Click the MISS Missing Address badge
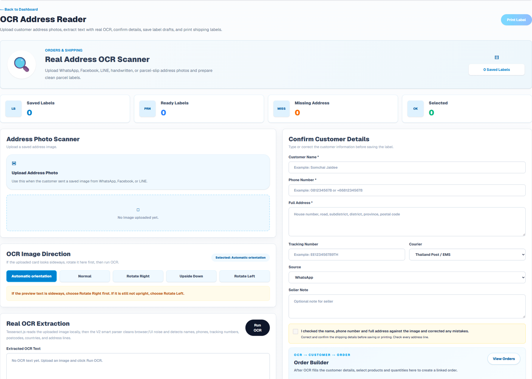 tap(282, 109)
